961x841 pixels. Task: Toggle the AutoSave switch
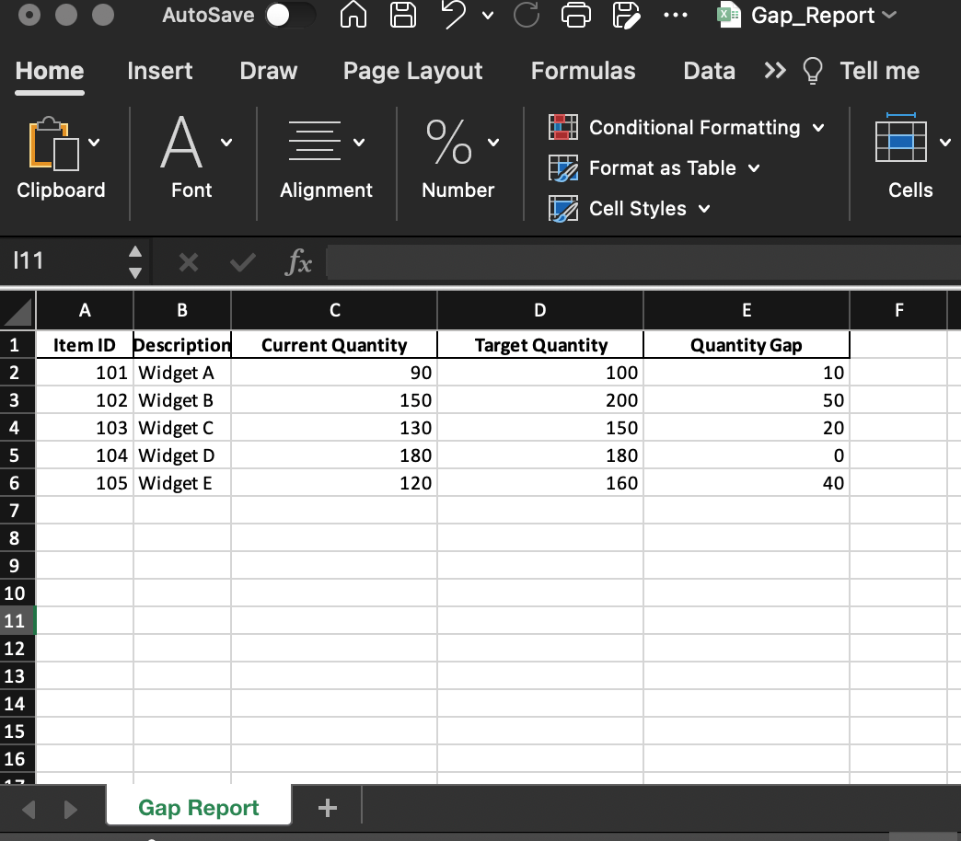pos(289,16)
